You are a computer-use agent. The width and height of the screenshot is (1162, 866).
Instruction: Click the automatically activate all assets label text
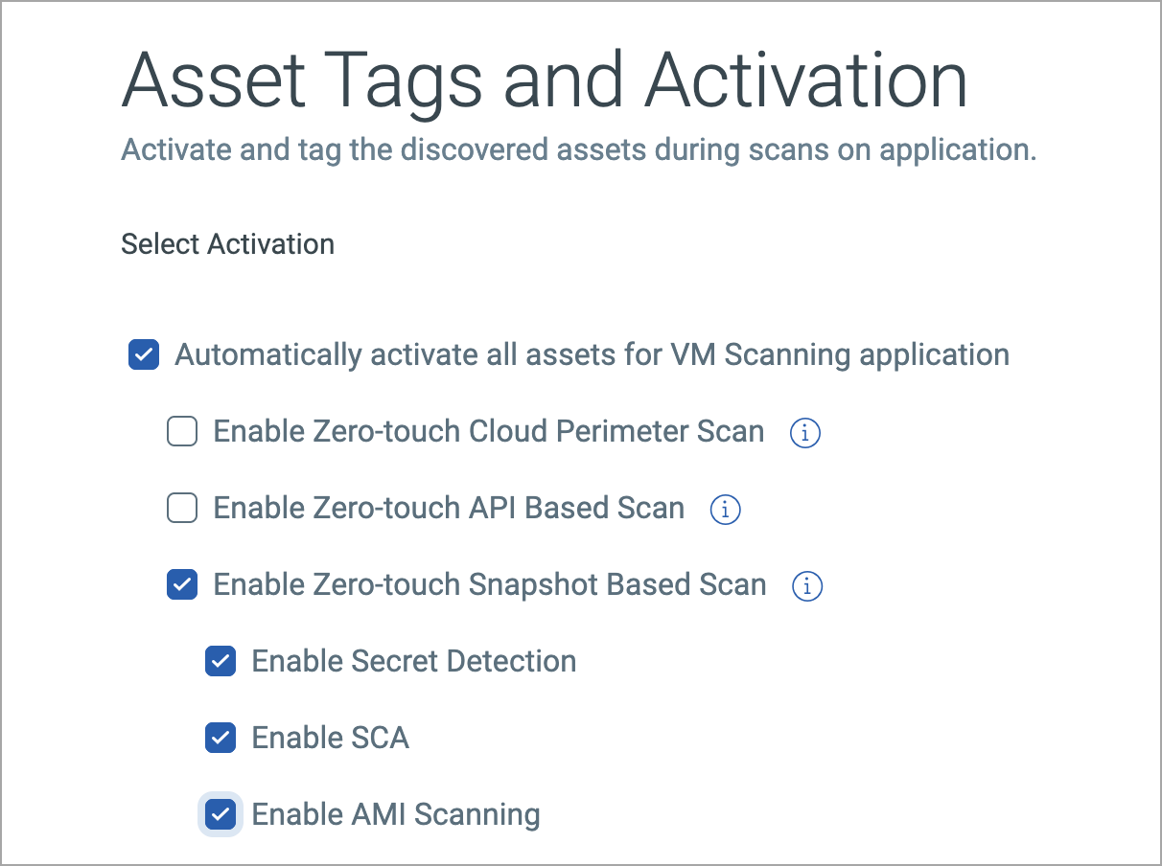[592, 354]
